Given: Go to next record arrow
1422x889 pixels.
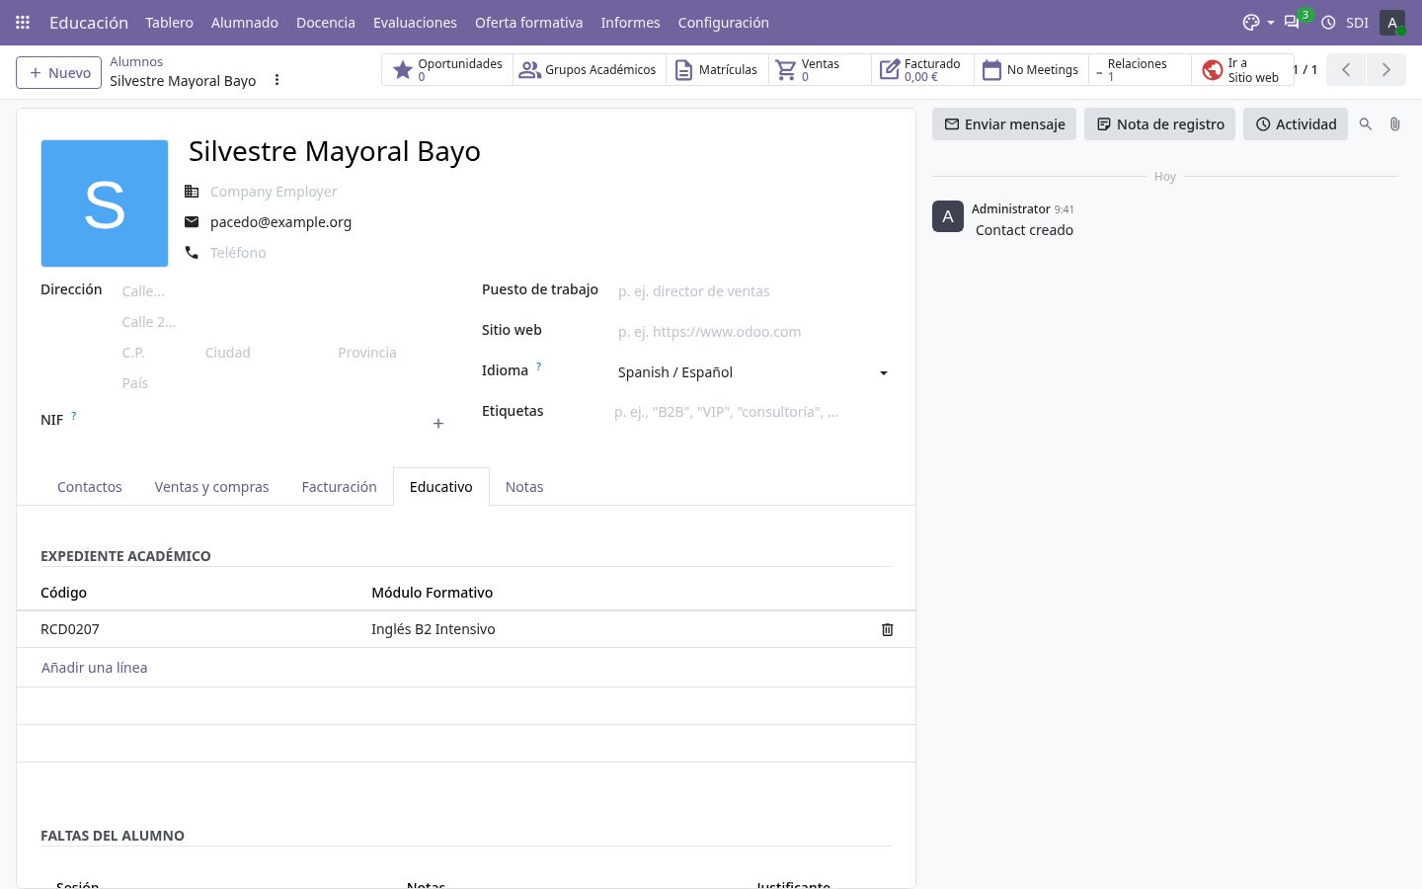Looking at the screenshot, I should coord(1385,69).
